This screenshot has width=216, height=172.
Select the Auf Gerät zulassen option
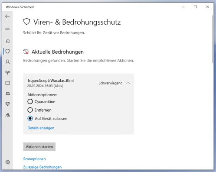click(47, 119)
